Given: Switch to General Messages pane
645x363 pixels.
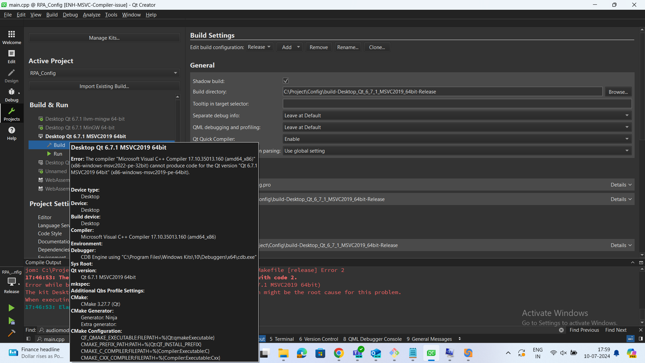Looking at the screenshot, I should coord(429,339).
